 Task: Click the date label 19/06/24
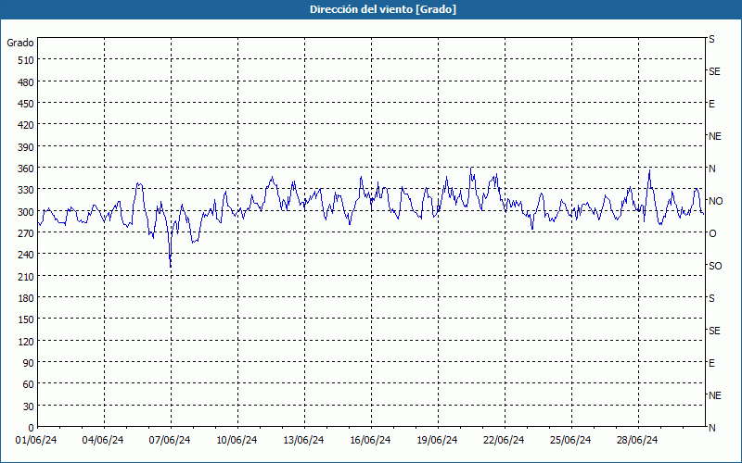(437, 441)
